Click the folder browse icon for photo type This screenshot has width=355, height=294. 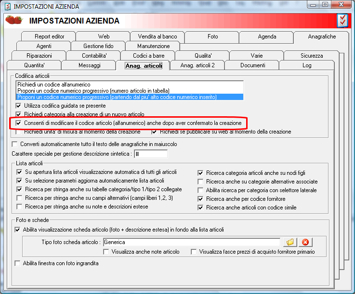(x=290, y=242)
